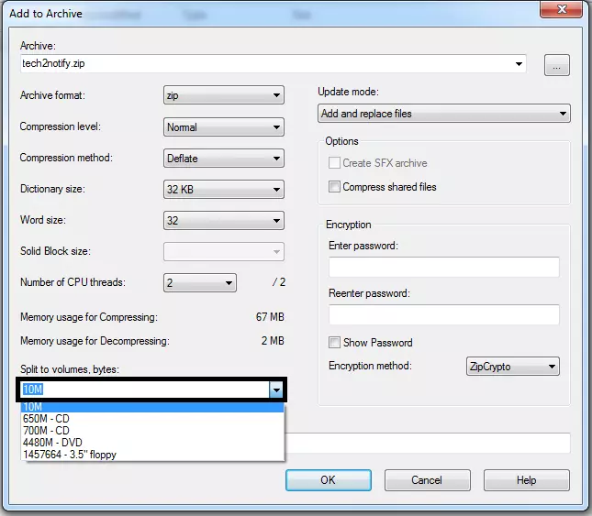This screenshot has height=516, width=592.
Task: Click the Cancel button
Action: (427, 480)
